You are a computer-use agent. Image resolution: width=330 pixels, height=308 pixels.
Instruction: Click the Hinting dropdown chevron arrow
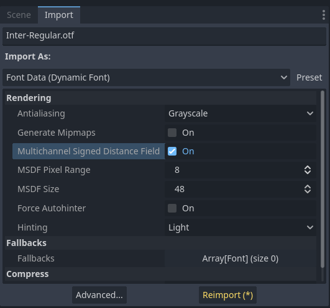309,227
